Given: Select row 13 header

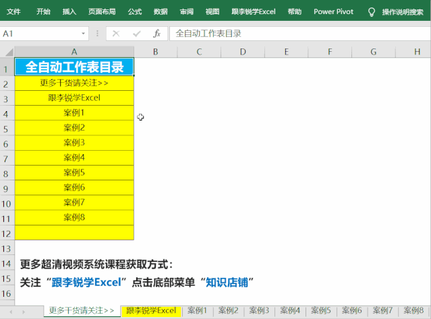Looking at the screenshot, I should click(x=7, y=249).
